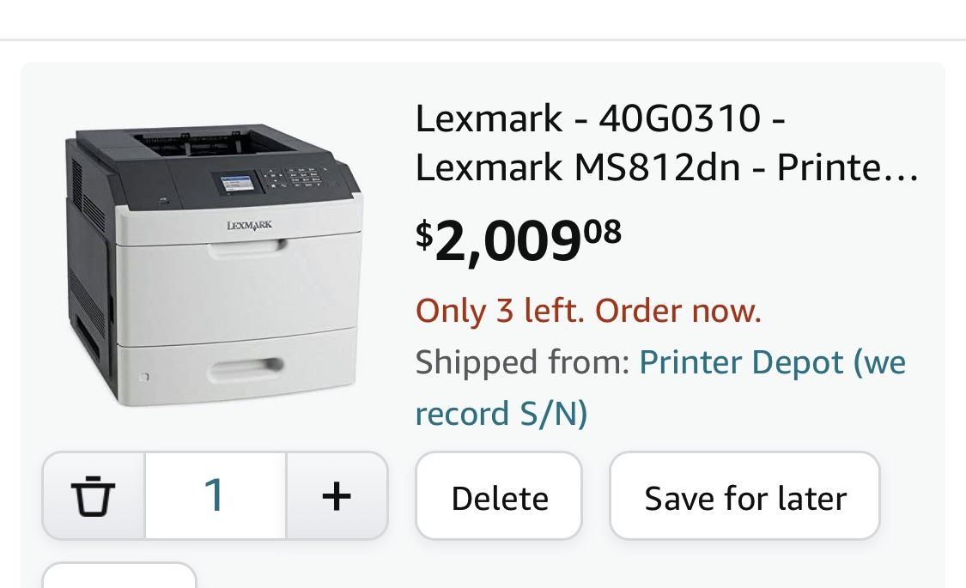
Task: Click the Delete button
Action: (x=499, y=496)
